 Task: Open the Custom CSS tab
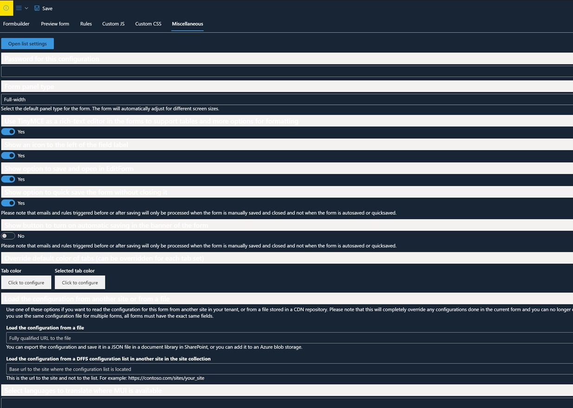click(148, 24)
